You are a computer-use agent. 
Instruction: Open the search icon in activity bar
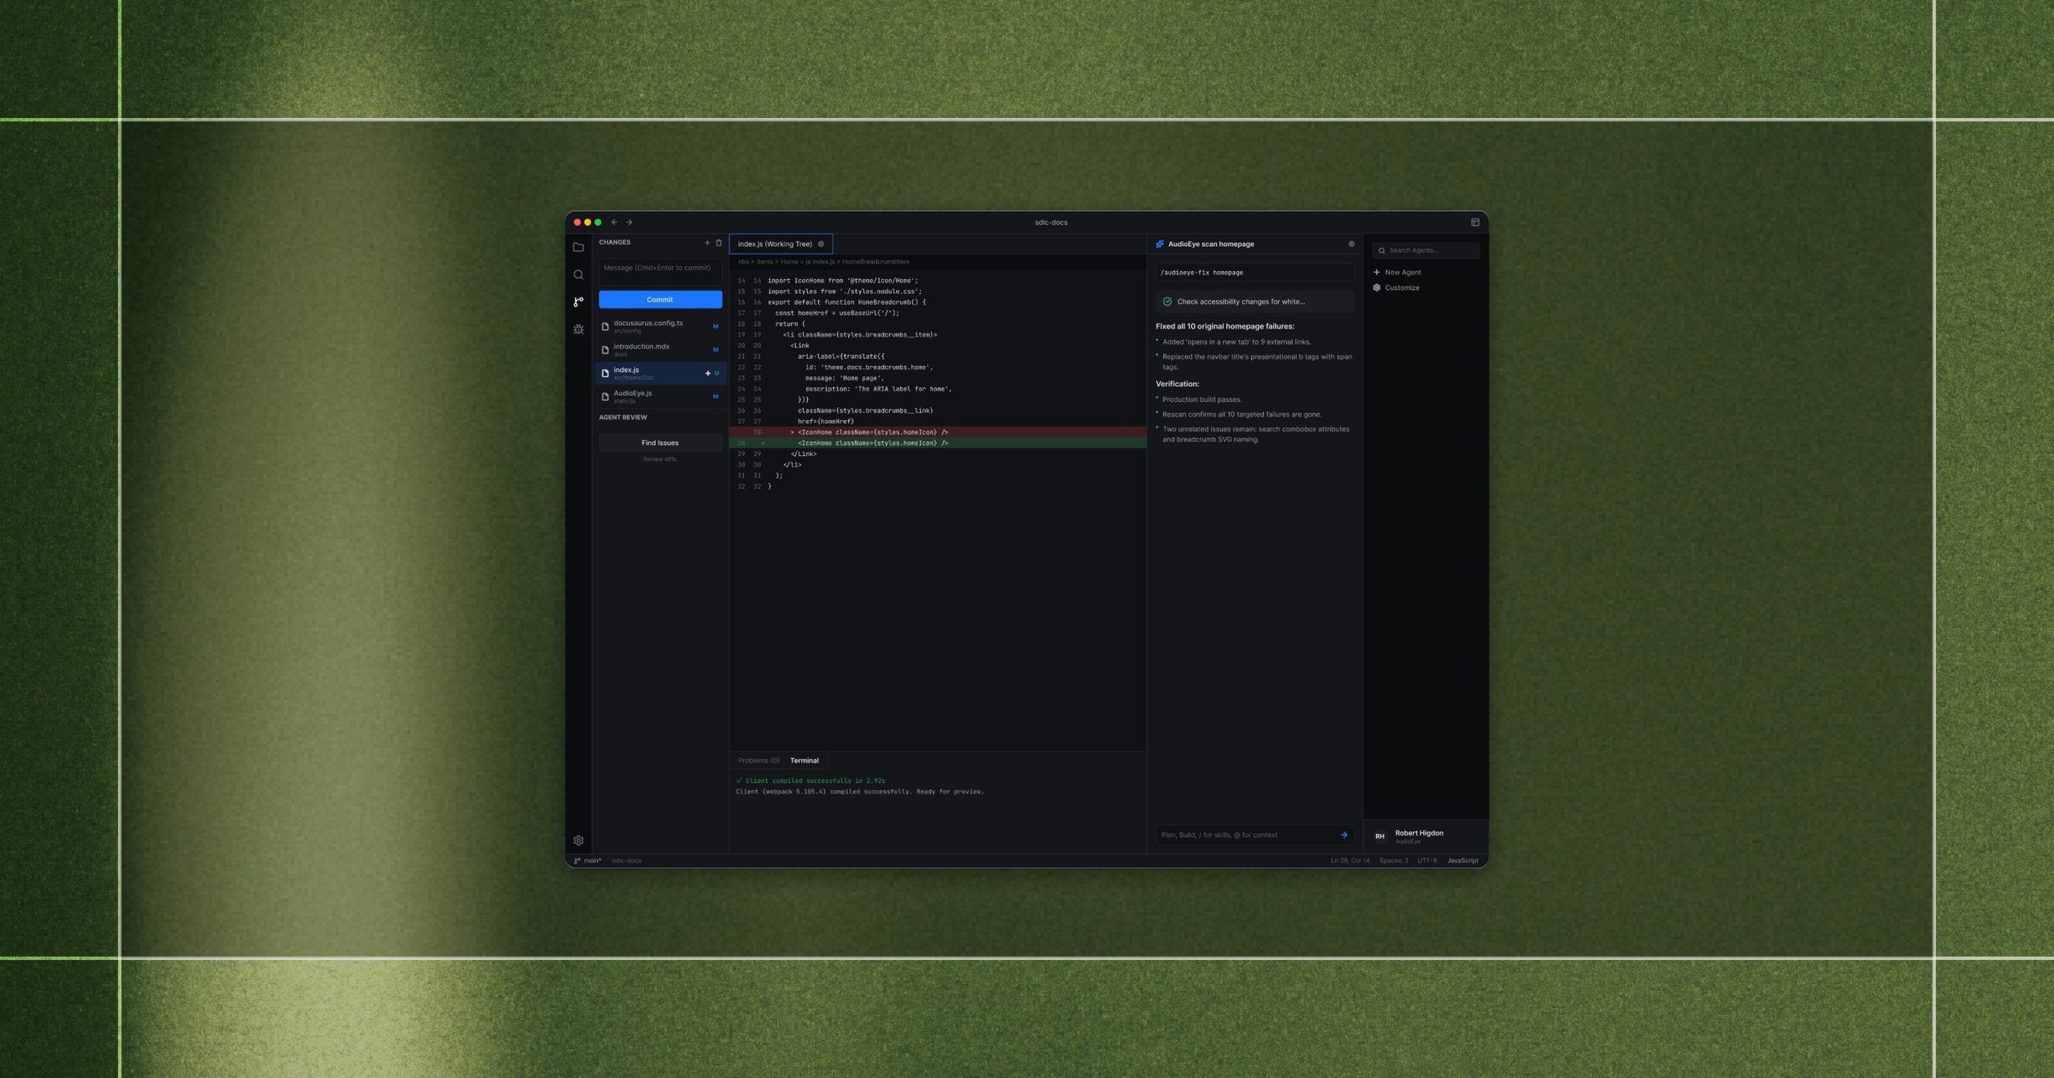coord(578,274)
